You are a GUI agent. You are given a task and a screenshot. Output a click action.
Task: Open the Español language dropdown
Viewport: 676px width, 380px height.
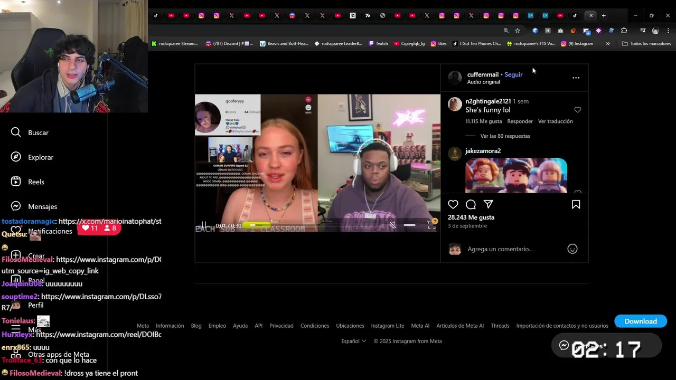coord(353,341)
